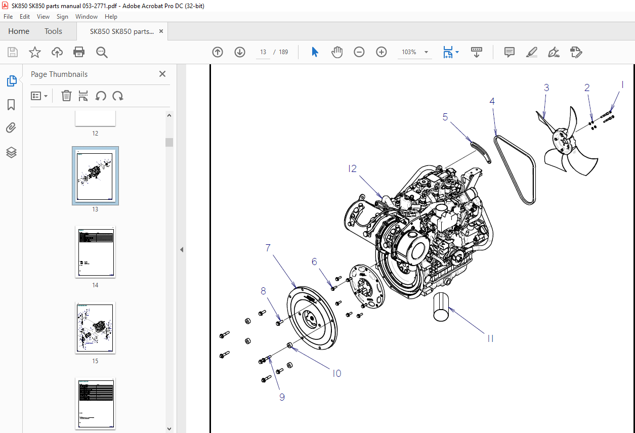Screen dimensions: 635x433
Task: Open the Attachments paperclip panel
Action: point(11,128)
